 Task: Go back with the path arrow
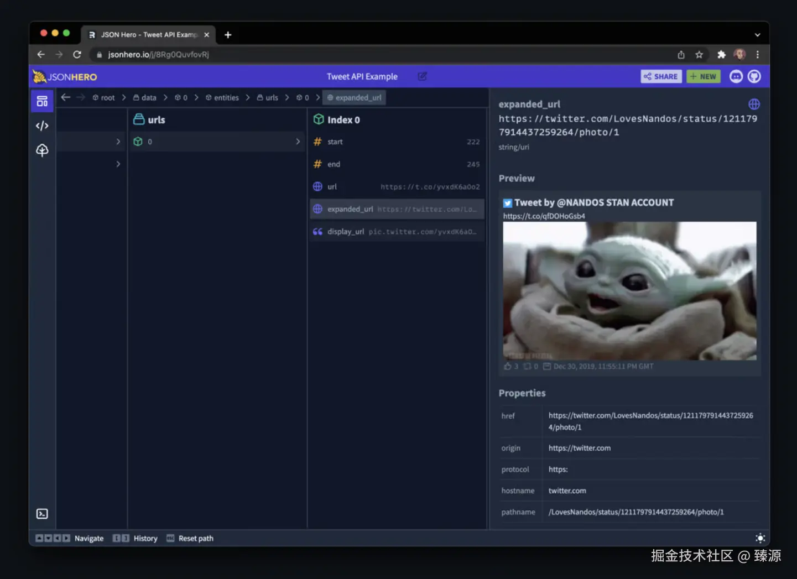tap(66, 97)
